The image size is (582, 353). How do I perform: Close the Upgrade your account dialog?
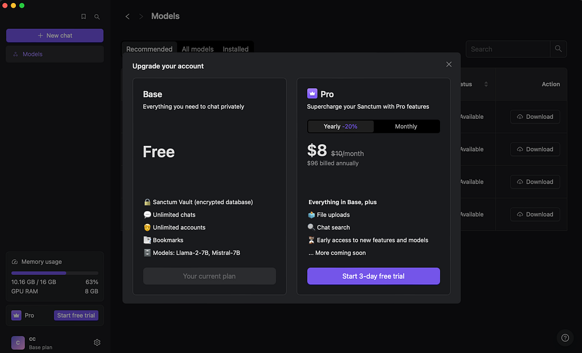tap(449, 64)
